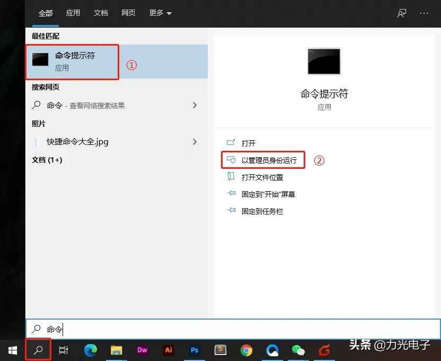441x361 pixels.
Task: Select 固定到任务栏 to pin to taskbar
Action: point(262,211)
